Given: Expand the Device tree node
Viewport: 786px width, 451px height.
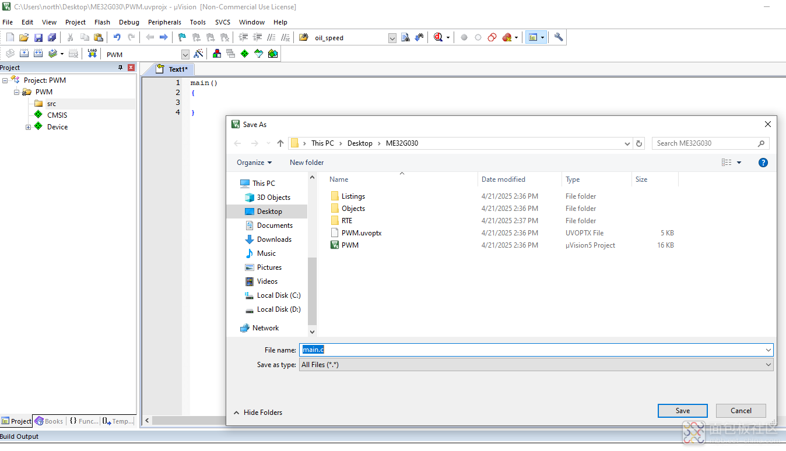Looking at the screenshot, I should point(28,127).
